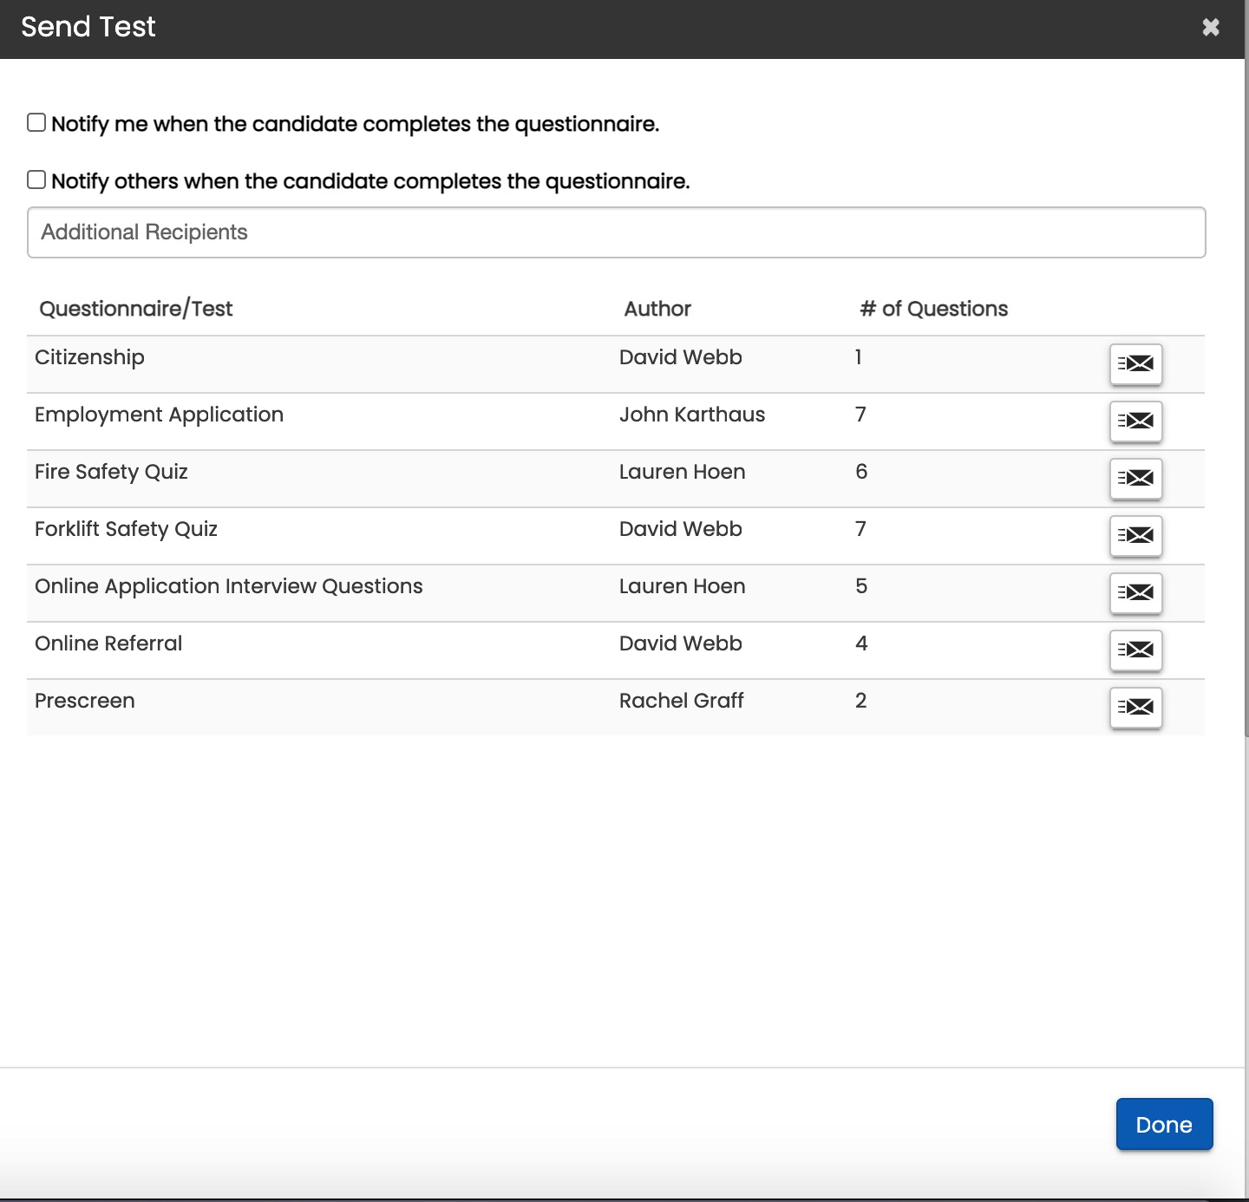Image resolution: width=1249 pixels, height=1202 pixels.
Task: Click the Prescreen questionnaire name
Action: click(85, 701)
